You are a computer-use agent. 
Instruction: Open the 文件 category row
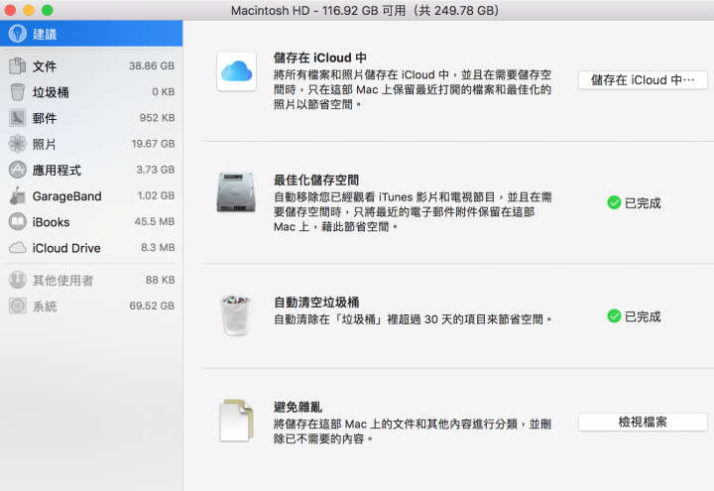91,66
